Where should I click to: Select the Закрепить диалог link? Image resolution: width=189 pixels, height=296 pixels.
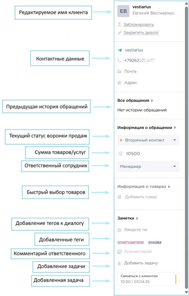[x=141, y=33]
